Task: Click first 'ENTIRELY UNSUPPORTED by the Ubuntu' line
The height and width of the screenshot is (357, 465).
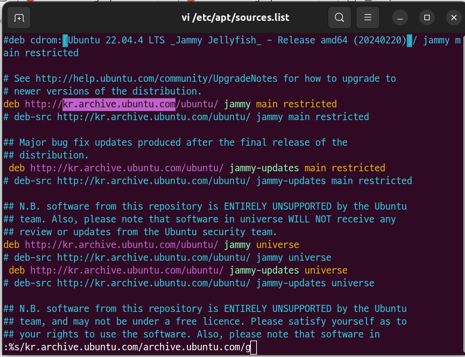Action: pos(205,207)
